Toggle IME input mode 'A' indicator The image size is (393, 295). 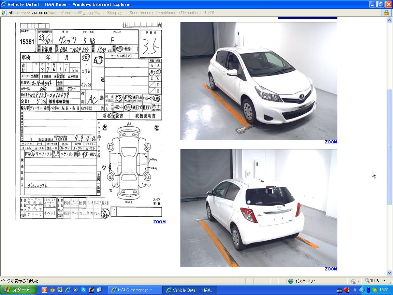pos(355,290)
